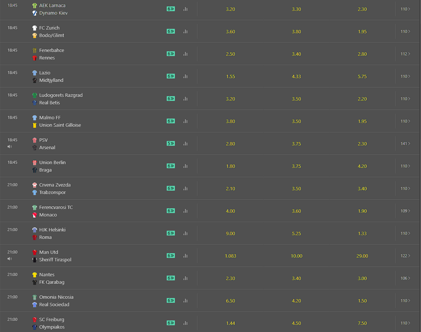Viewport: 421px width, 332px height.
Task: Select draw odds 3.80 for FC Zurich match
Action: [296, 31]
